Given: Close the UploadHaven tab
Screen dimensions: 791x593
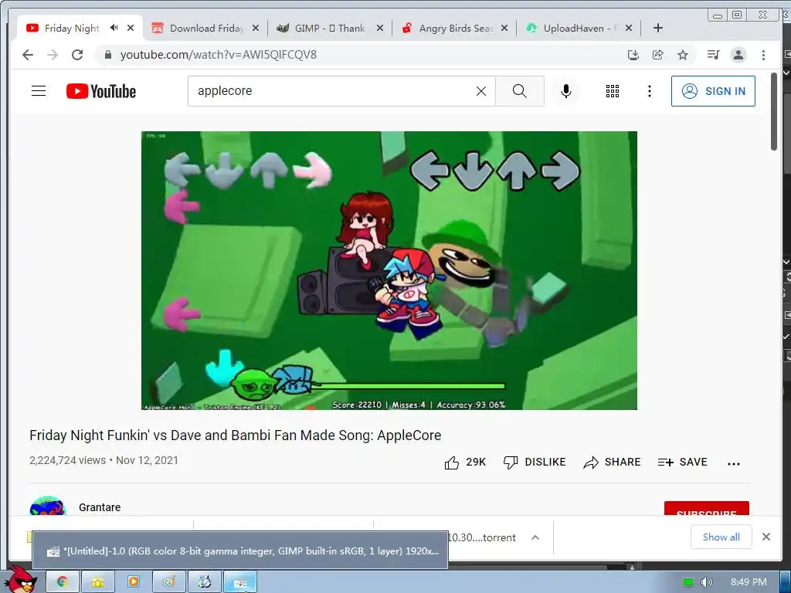Looking at the screenshot, I should coord(629,29).
